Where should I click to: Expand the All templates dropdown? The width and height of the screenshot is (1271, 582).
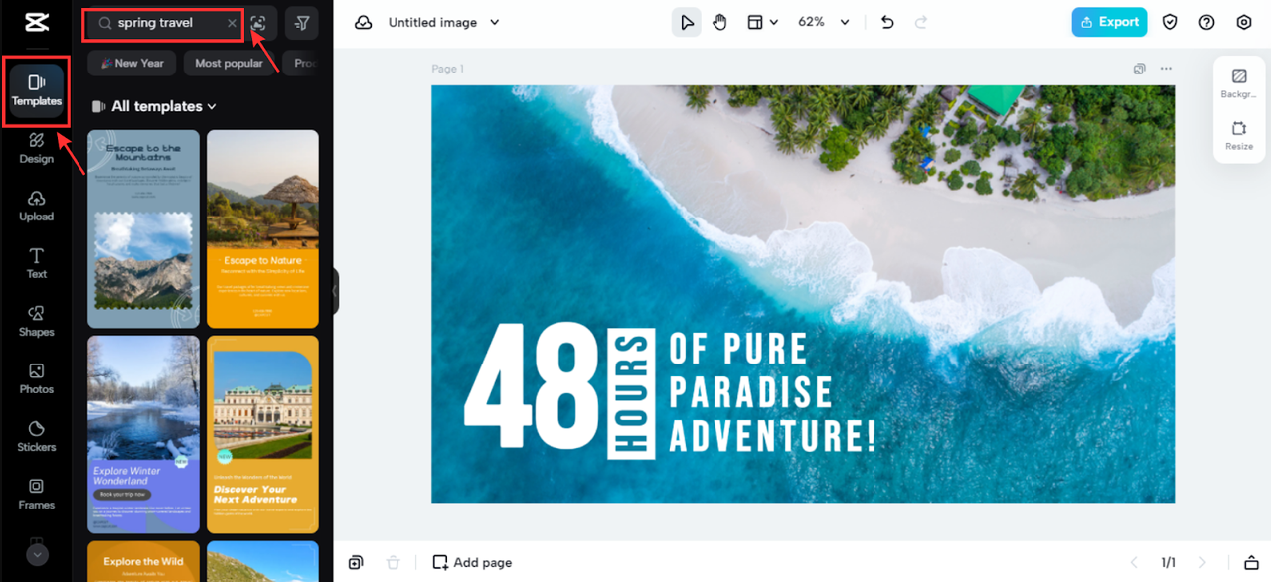pos(154,106)
